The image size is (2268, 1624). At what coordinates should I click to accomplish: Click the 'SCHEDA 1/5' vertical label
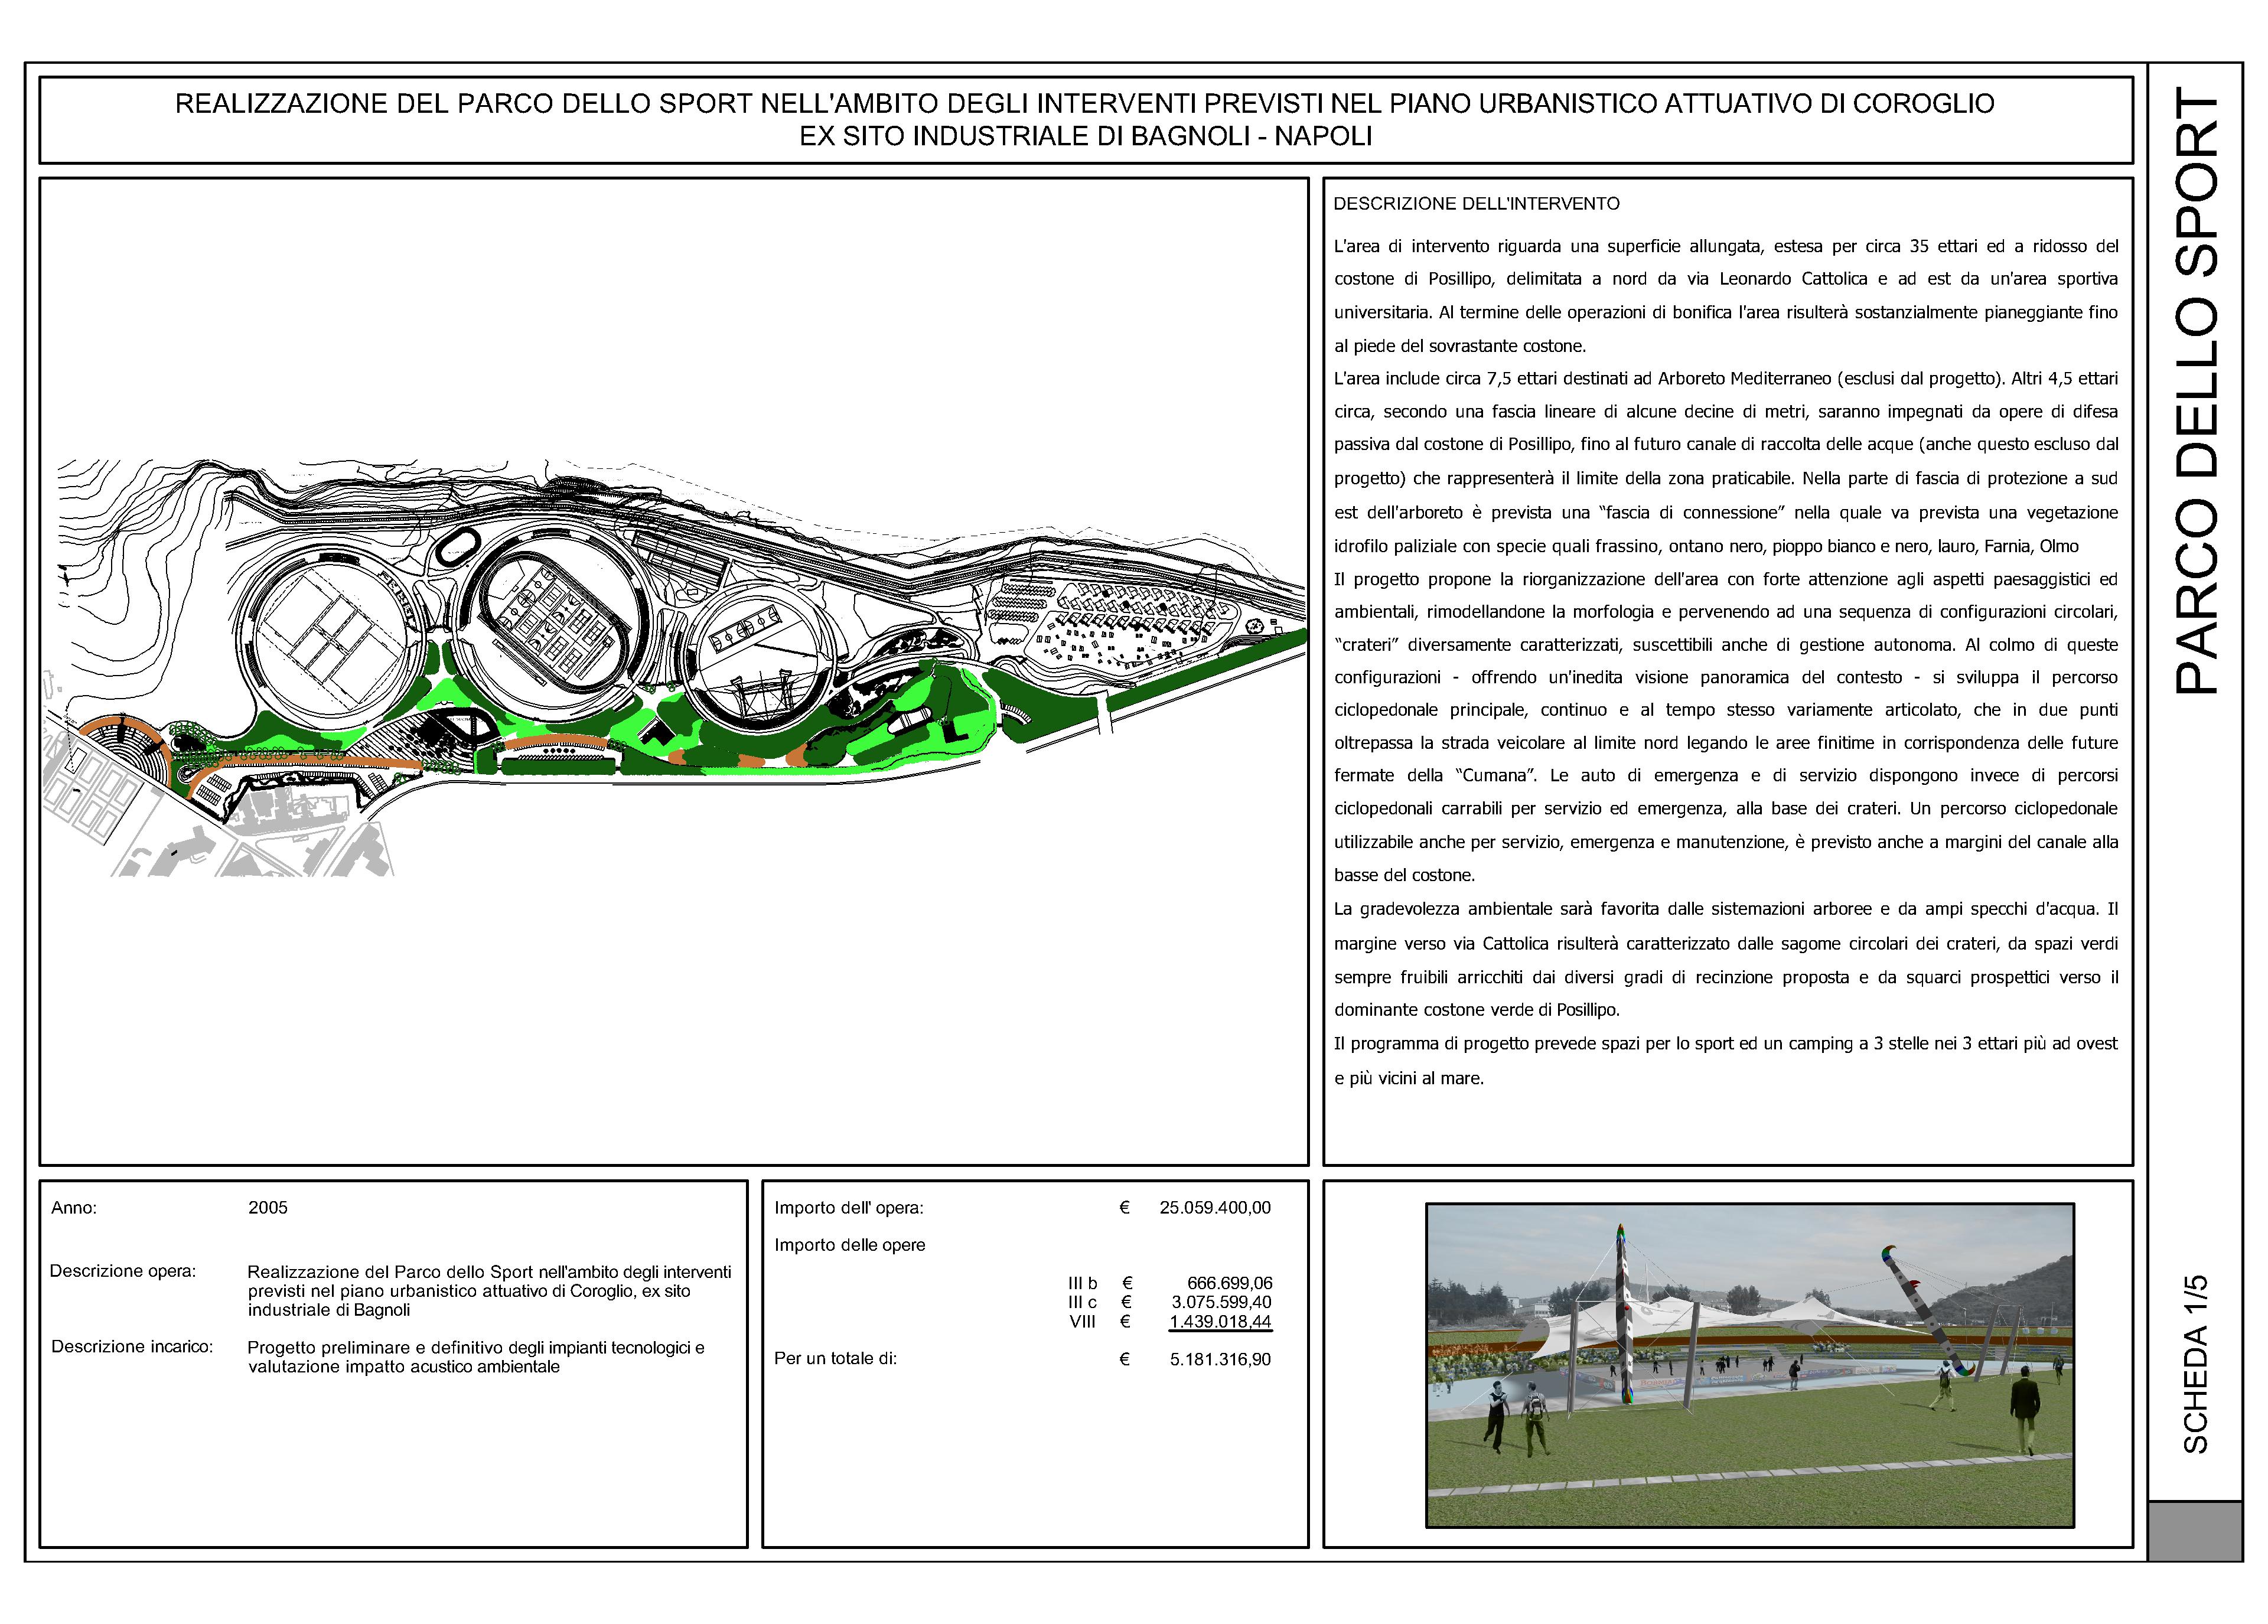(2196, 1364)
